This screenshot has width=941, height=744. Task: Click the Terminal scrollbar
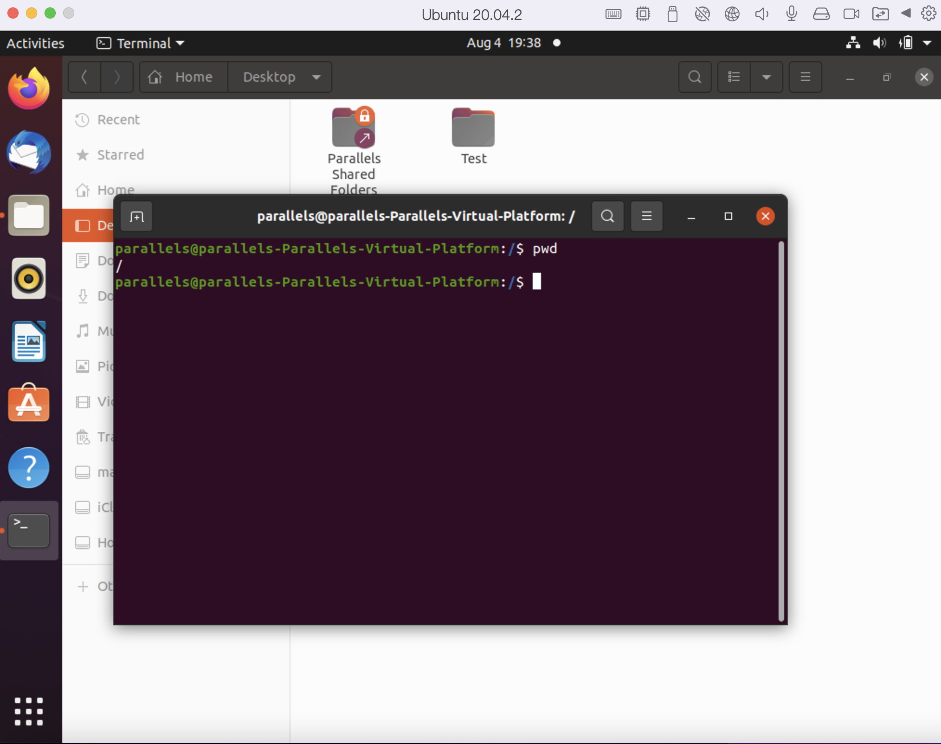(781, 431)
